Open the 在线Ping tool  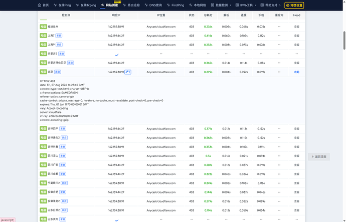coord(62,5)
